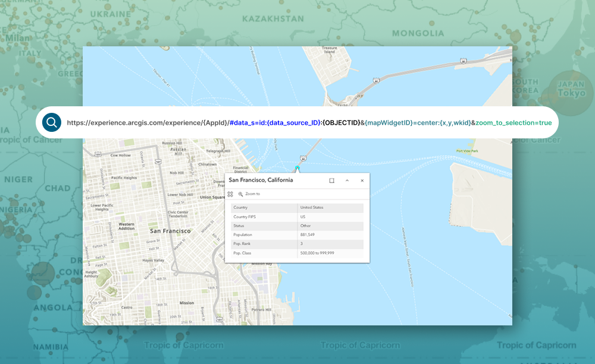Dock the San Francisco popup
The image size is (595, 364).
tap(331, 181)
